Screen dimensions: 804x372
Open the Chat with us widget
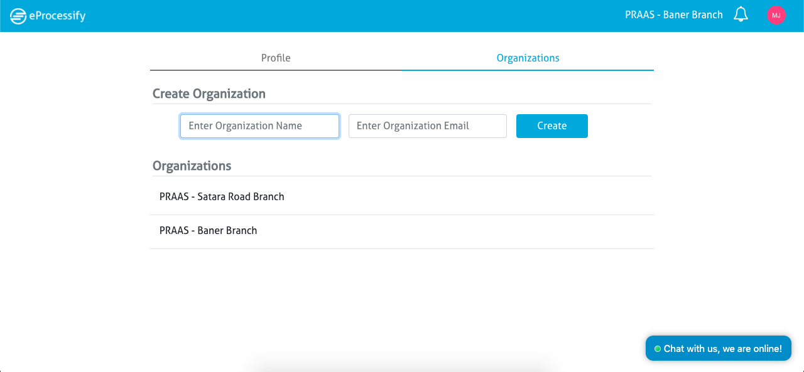[x=719, y=348]
